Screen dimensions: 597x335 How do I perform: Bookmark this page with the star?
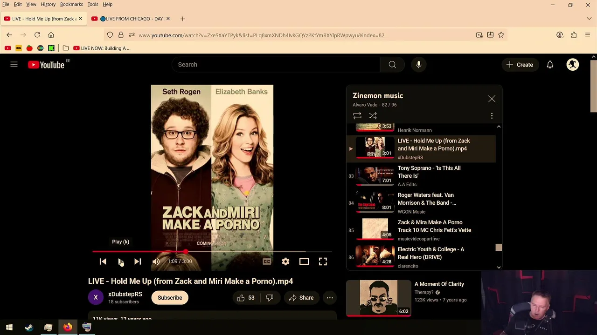501,35
